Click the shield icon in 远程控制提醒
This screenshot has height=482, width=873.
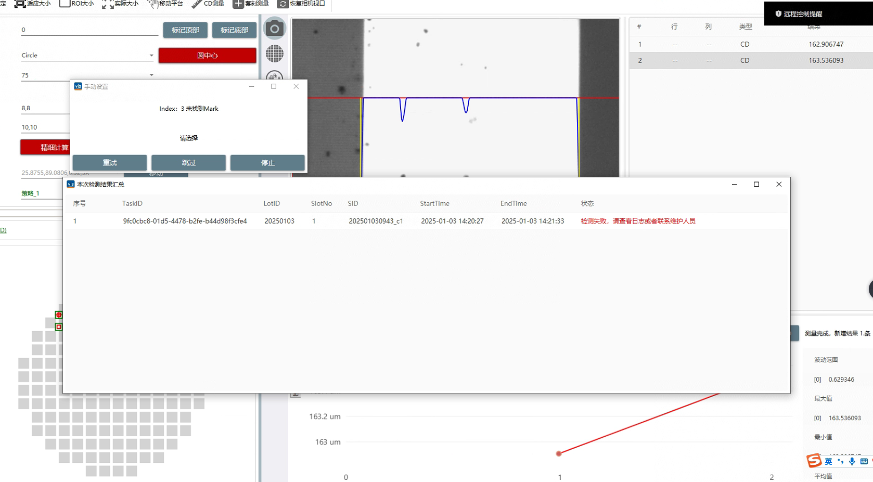click(x=778, y=14)
